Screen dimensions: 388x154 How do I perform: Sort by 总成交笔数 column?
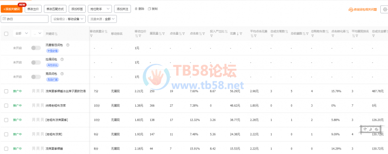pos(287,32)
